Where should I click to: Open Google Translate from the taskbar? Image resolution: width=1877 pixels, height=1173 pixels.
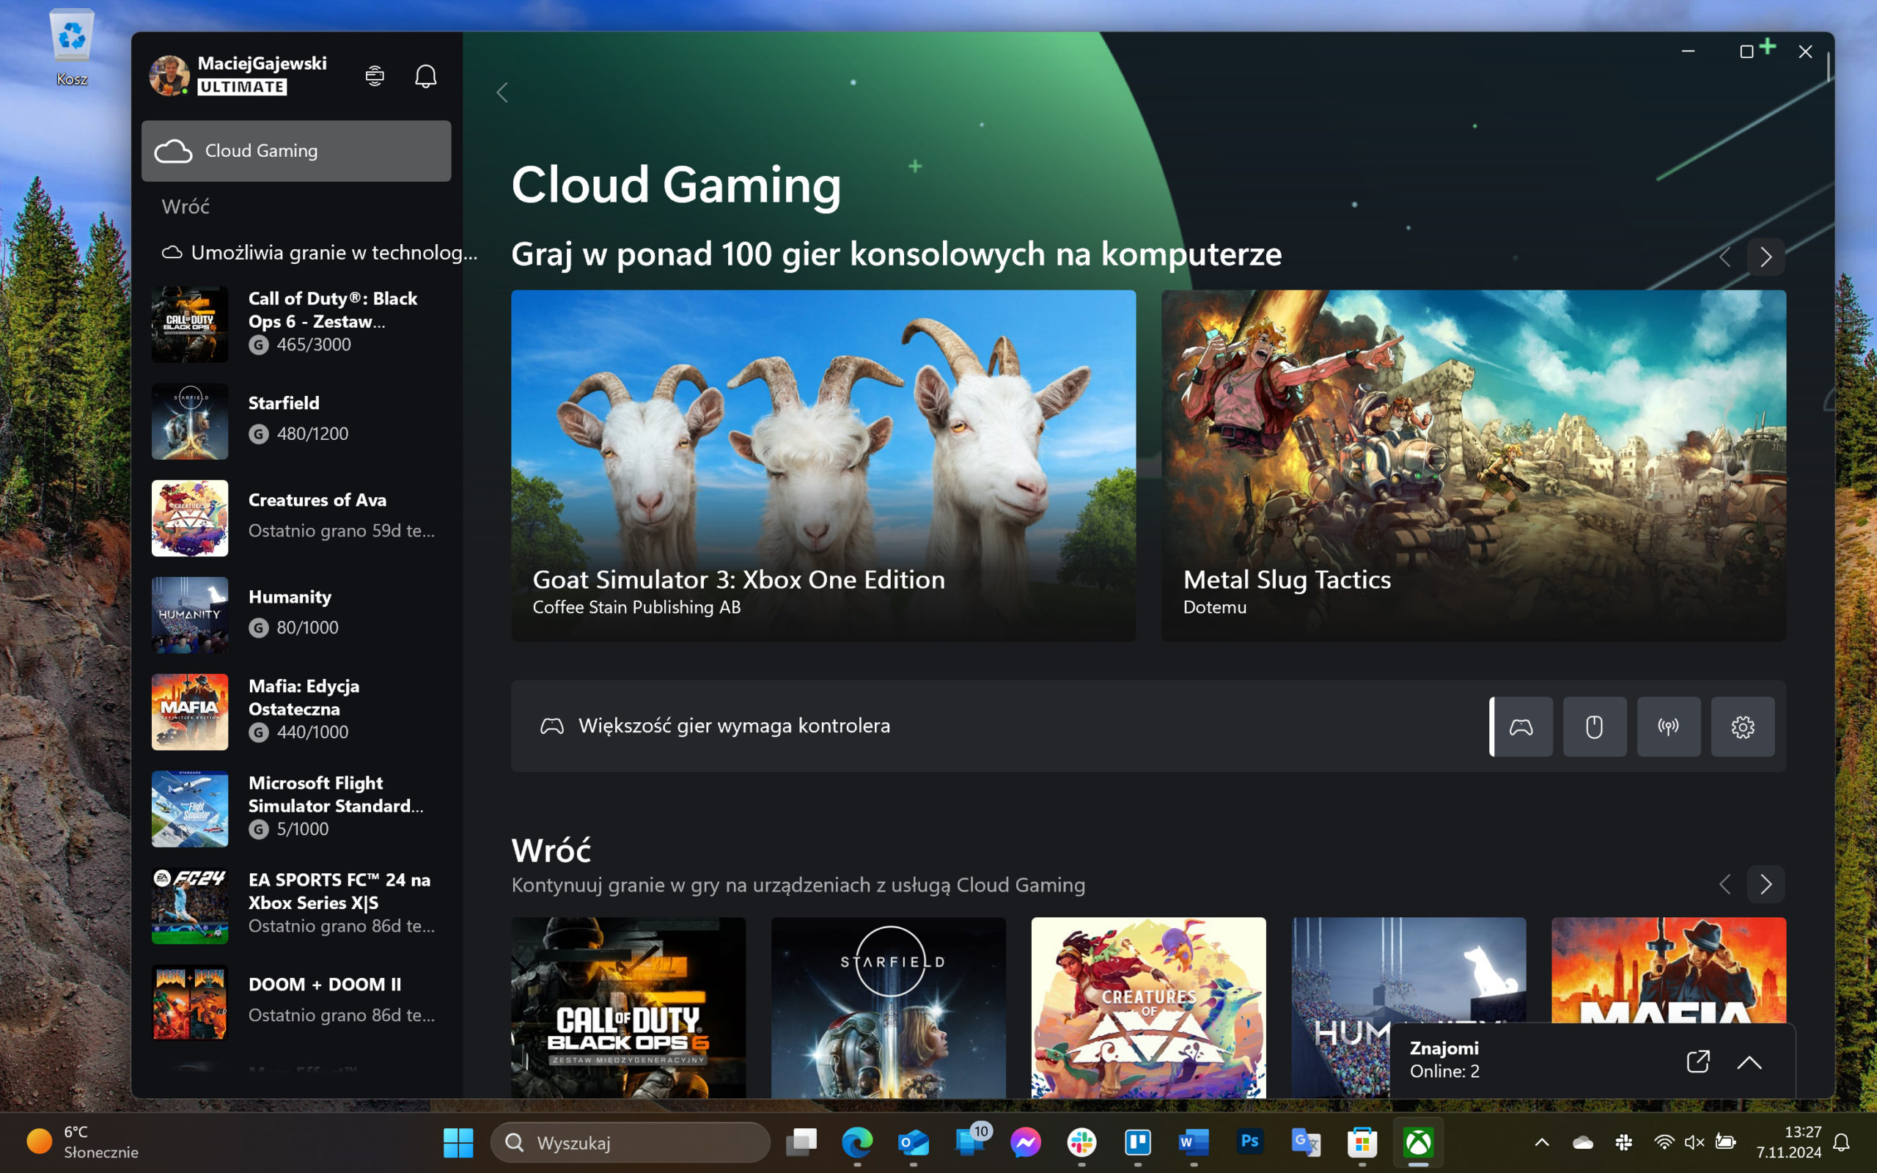tap(1305, 1142)
